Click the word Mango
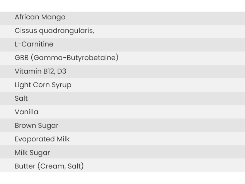The height and width of the screenshot is (184, 245). point(53,17)
